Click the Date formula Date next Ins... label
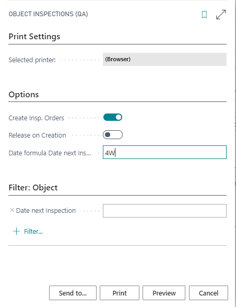The width and height of the screenshot is (236, 307). tap(50, 153)
